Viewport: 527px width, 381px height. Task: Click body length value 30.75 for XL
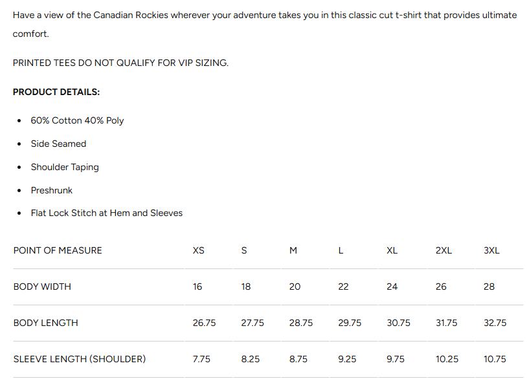pyautogui.click(x=398, y=323)
